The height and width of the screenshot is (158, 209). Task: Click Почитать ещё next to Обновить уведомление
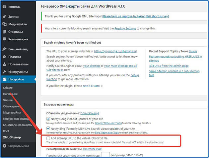pos(90,113)
